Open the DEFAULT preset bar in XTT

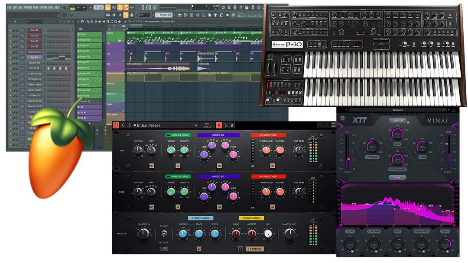pyautogui.click(x=397, y=110)
